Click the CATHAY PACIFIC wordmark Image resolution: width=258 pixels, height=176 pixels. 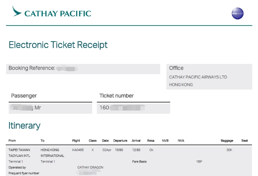(58, 14)
